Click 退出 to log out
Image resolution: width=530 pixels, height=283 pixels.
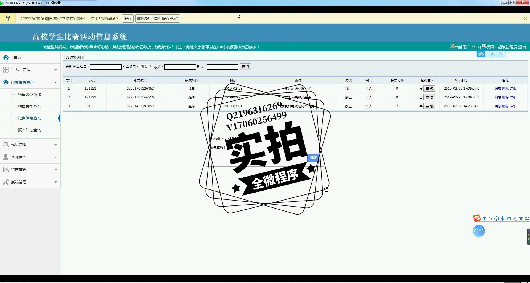tap(522, 47)
